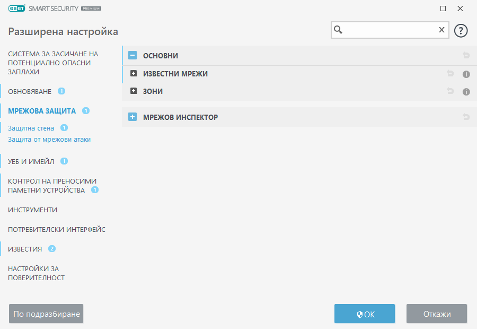Screen dimensions: 477x329
Task: Click the Разширена настройка heading
Action: coord(63,31)
